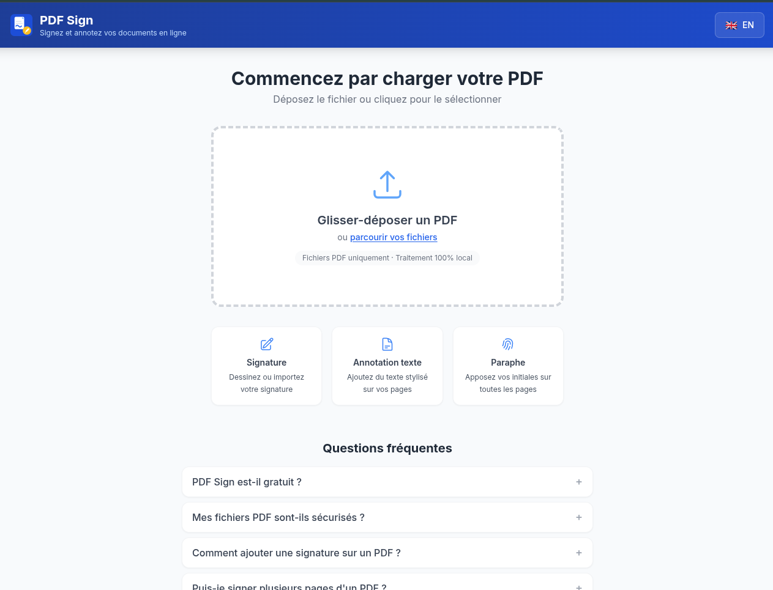The height and width of the screenshot is (590, 773).
Task: Expand 'Mes fichiers PDF sont-ils sécurisés ?'
Action: [x=278, y=517]
